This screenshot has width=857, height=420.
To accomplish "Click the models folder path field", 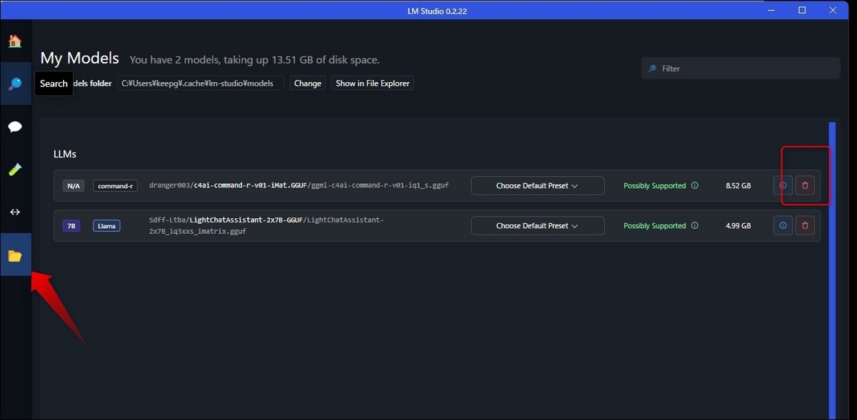I will (x=201, y=83).
